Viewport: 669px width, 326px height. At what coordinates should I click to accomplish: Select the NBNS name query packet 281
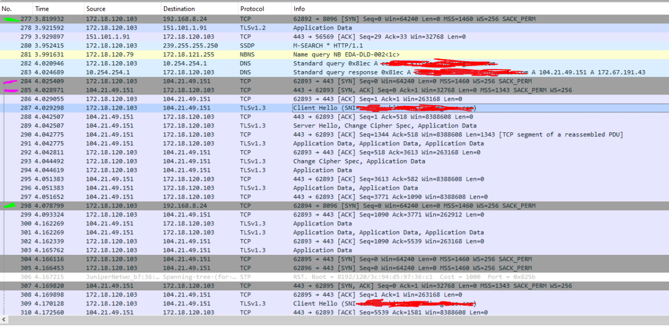click(x=334, y=55)
